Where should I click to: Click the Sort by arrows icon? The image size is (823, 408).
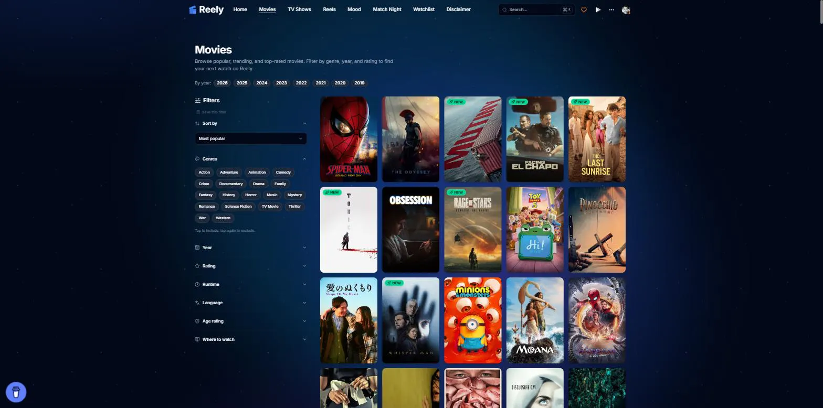[x=197, y=123]
